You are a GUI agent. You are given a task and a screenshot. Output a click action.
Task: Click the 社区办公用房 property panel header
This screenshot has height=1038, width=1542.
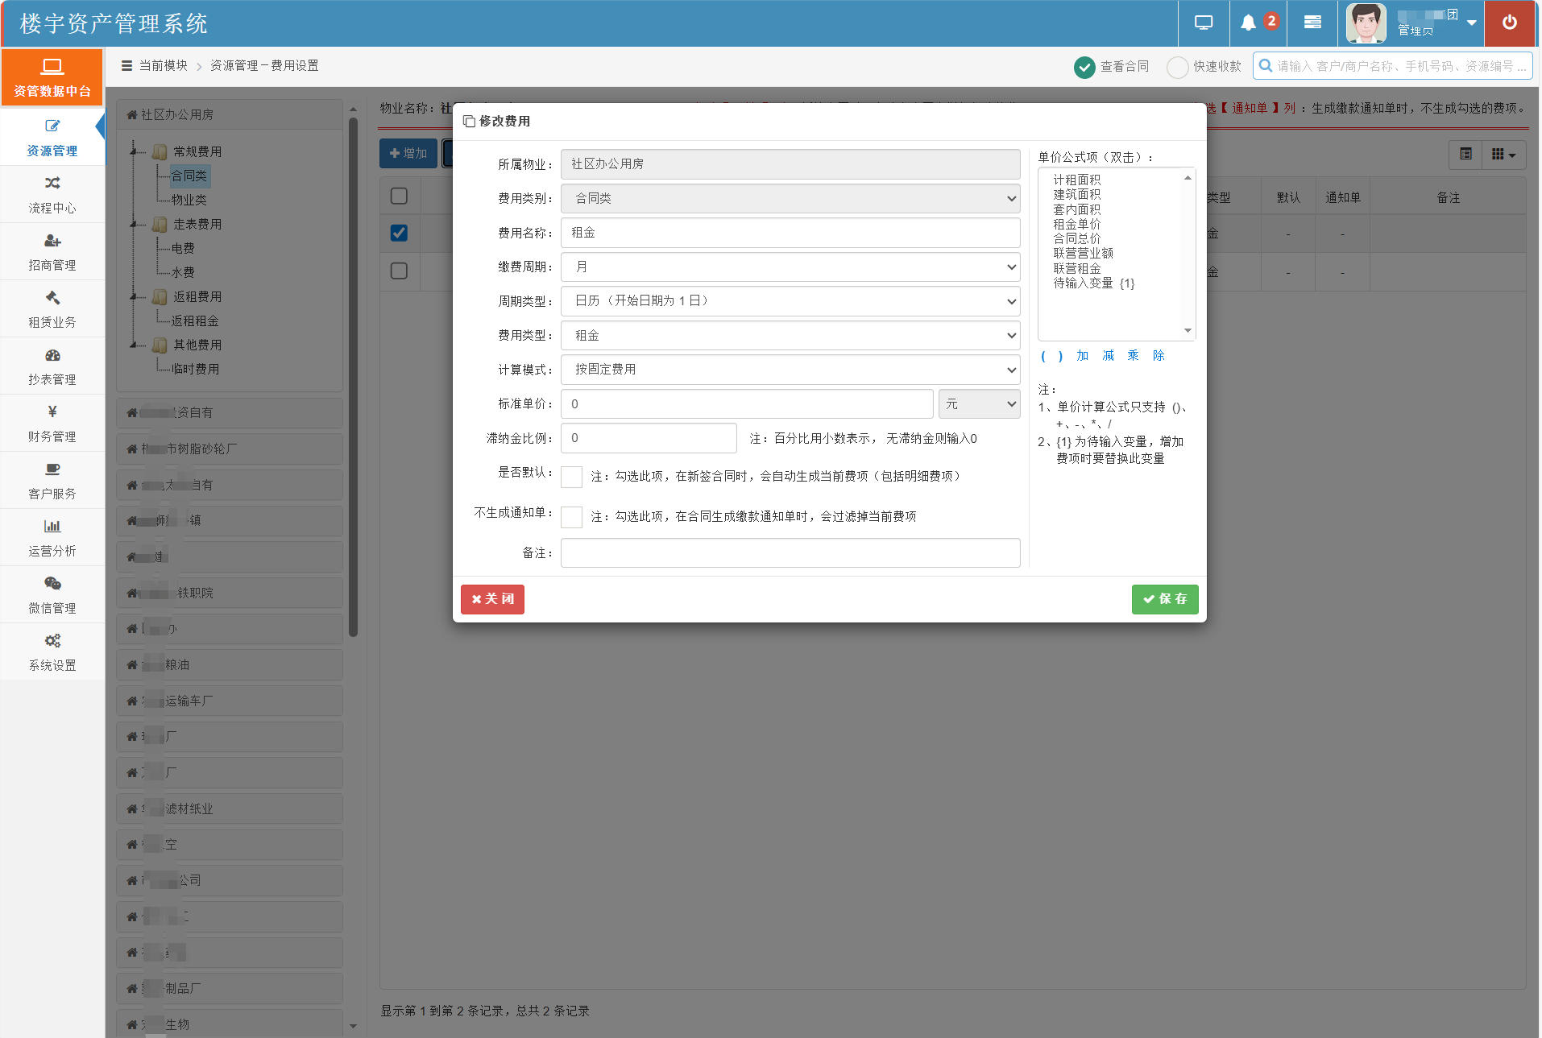coord(230,114)
